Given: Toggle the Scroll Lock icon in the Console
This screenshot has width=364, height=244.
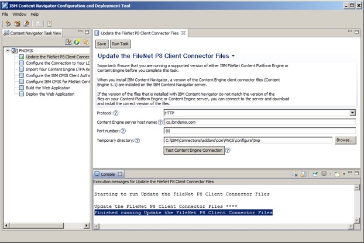Looking at the screenshot, I should pos(303,174).
